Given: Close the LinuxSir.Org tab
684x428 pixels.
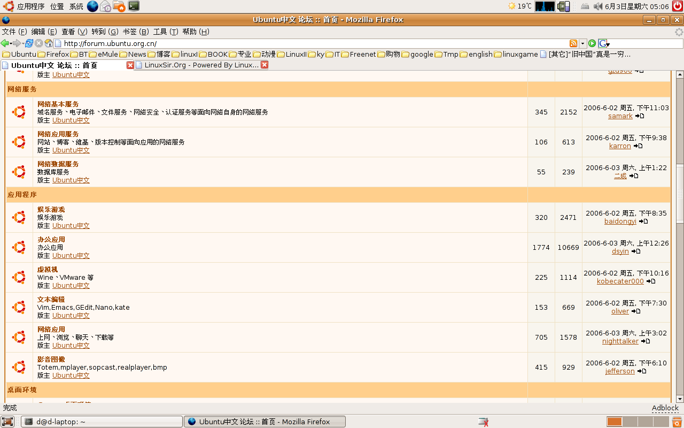Looking at the screenshot, I should (x=264, y=65).
